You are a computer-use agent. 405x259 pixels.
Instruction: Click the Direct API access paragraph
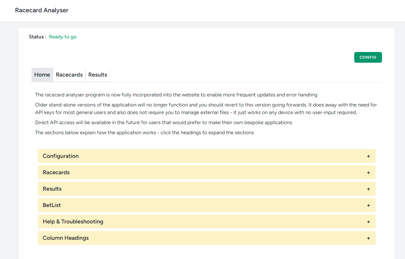pos(164,123)
